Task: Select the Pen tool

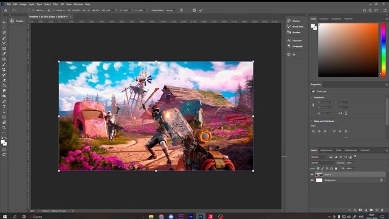Action: [4, 102]
